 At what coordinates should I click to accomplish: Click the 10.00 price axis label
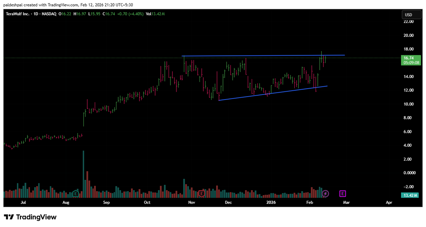coord(409,104)
